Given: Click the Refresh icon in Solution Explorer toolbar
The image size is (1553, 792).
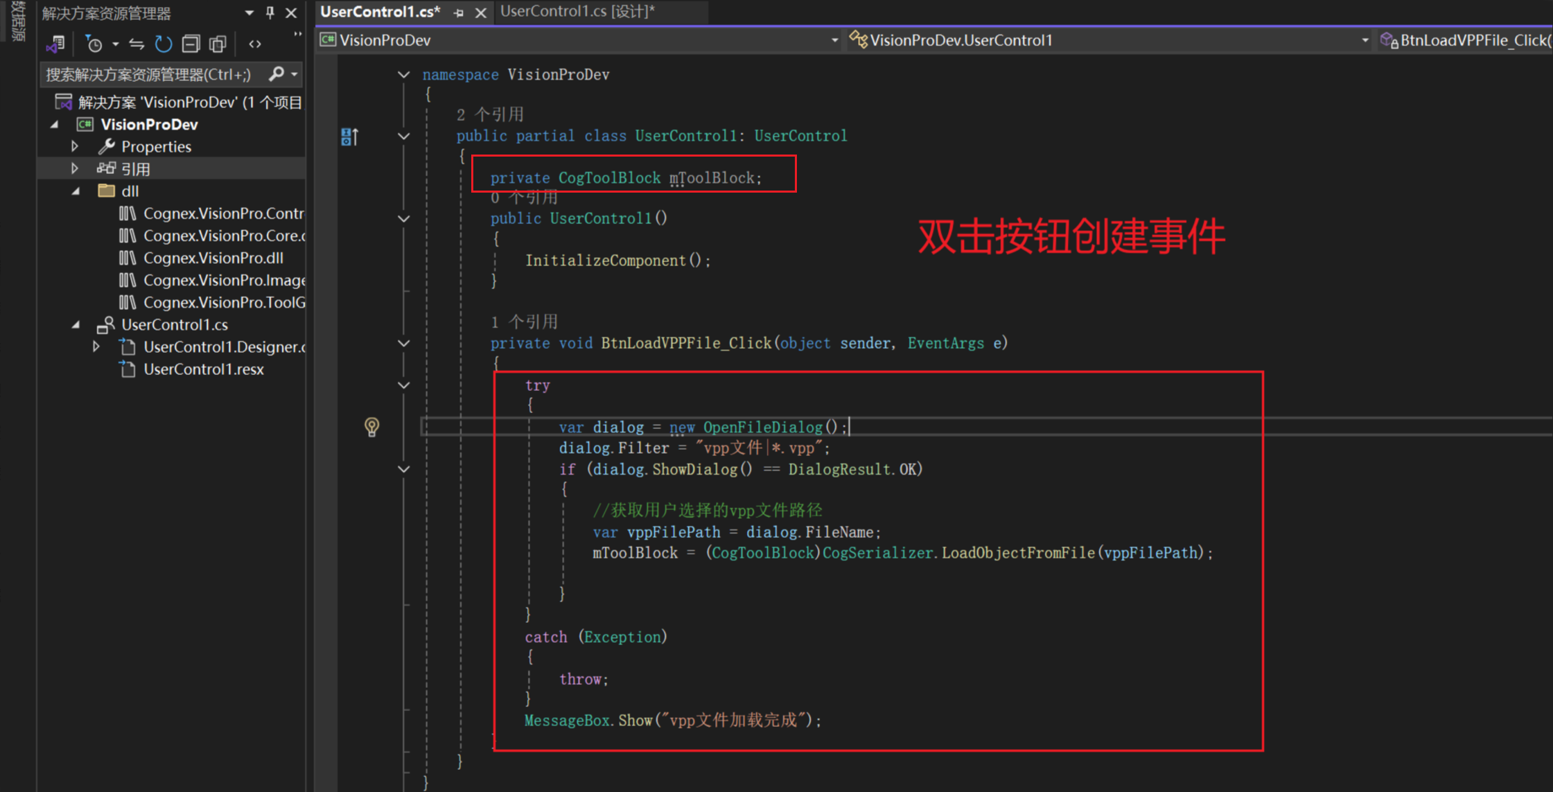Looking at the screenshot, I should (x=163, y=44).
